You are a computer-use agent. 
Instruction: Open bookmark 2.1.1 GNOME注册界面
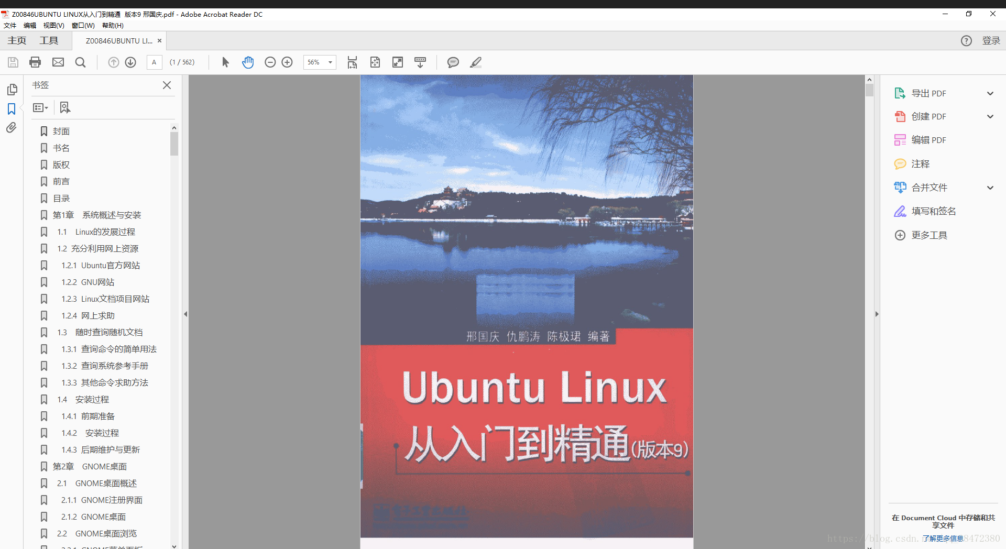tap(102, 500)
